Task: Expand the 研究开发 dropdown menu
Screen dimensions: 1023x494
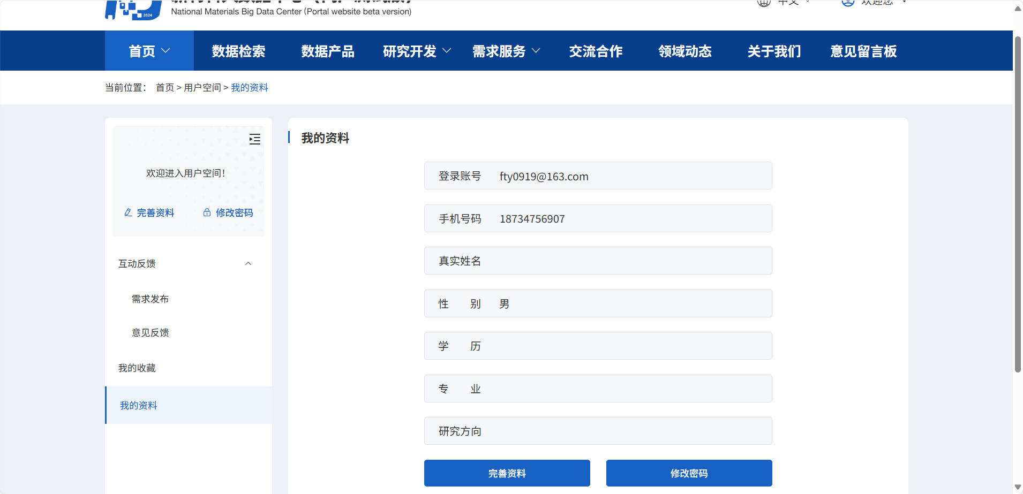Action: [416, 51]
